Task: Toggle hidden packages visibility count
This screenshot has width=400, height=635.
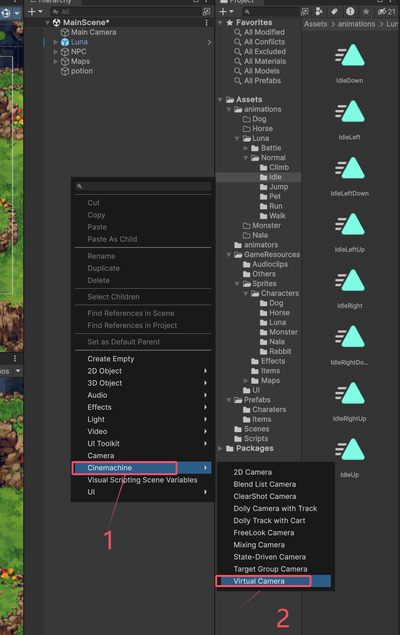Action: pyautogui.click(x=386, y=11)
